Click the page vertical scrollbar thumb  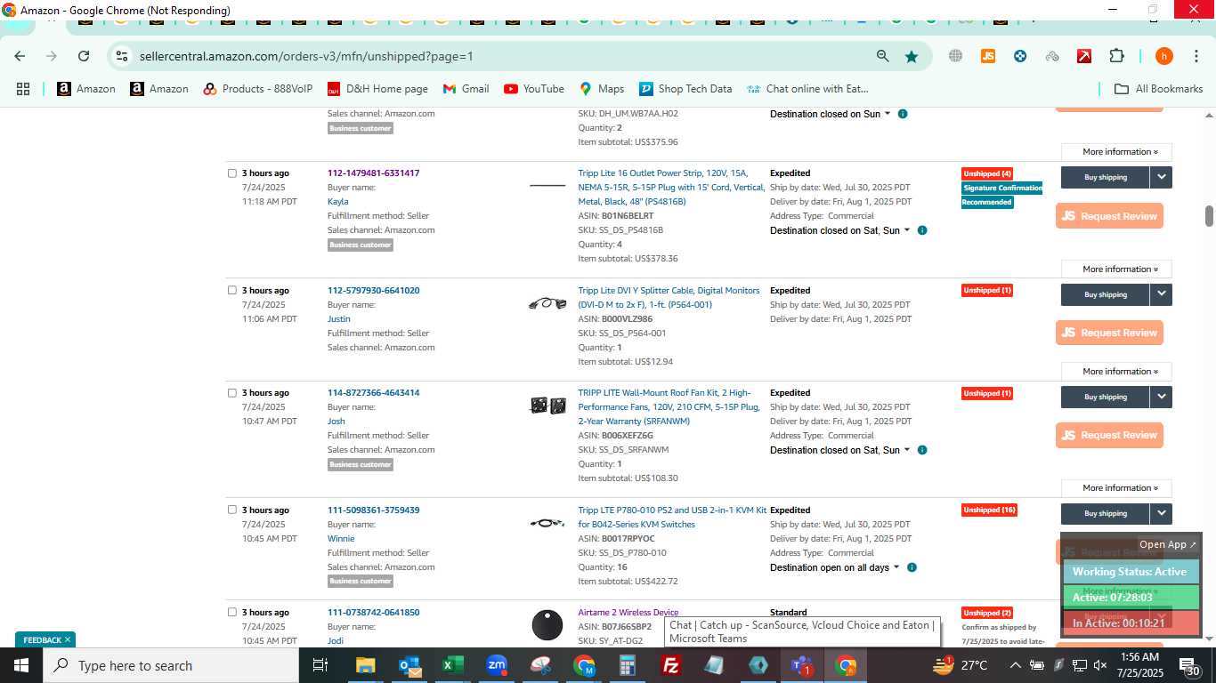(x=1209, y=215)
